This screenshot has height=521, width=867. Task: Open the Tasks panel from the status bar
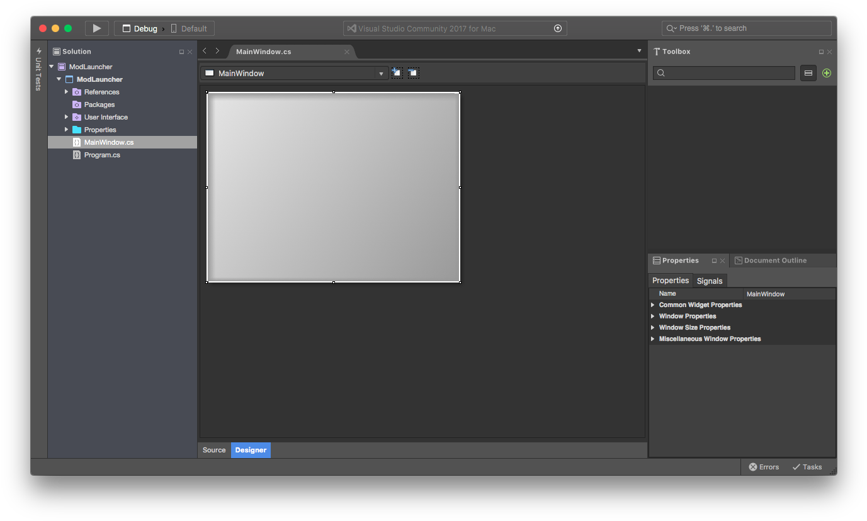click(x=807, y=467)
